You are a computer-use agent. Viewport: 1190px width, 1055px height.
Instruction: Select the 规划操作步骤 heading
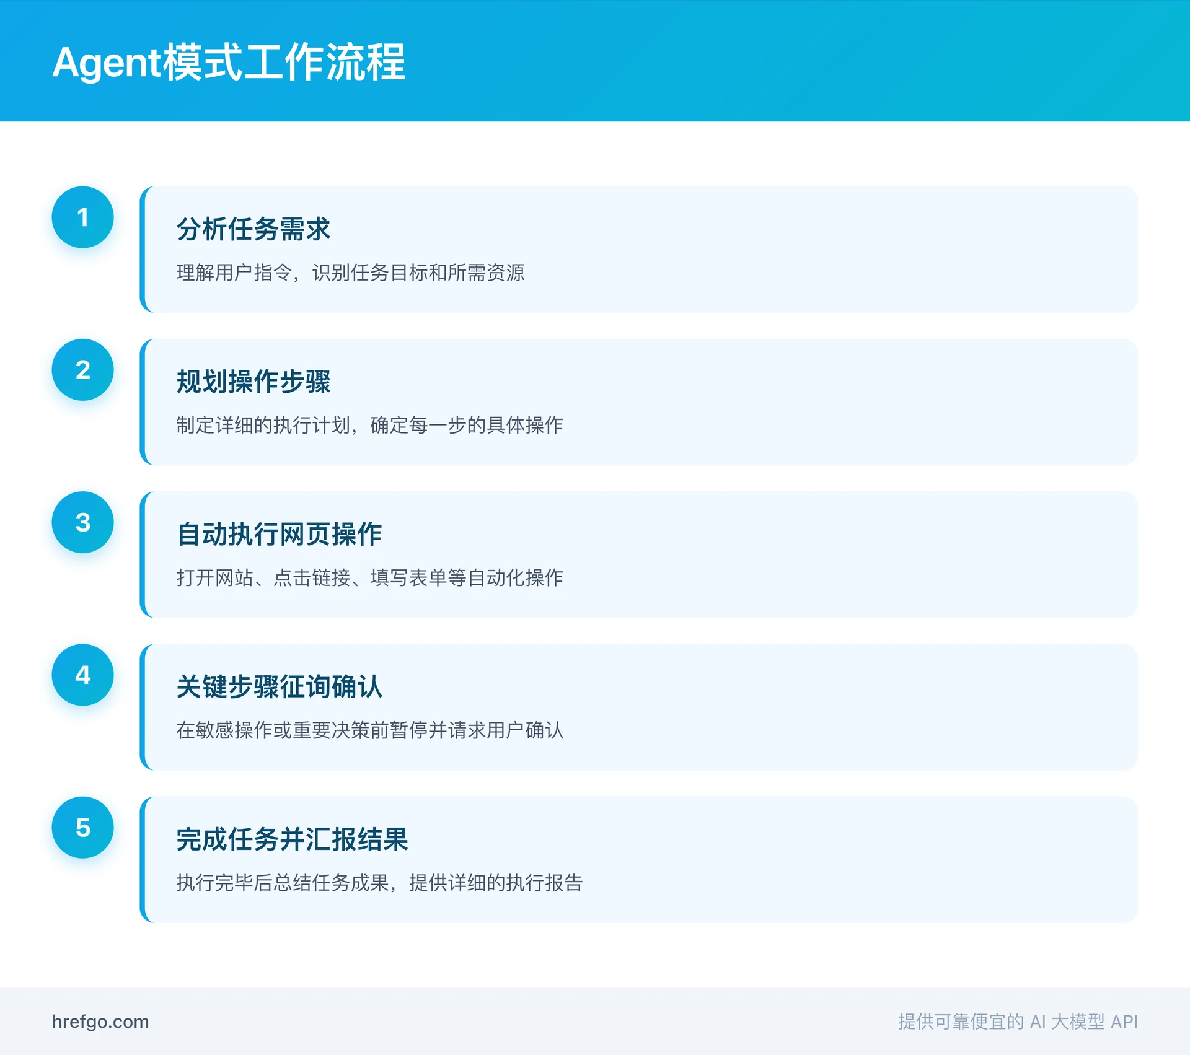(253, 382)
